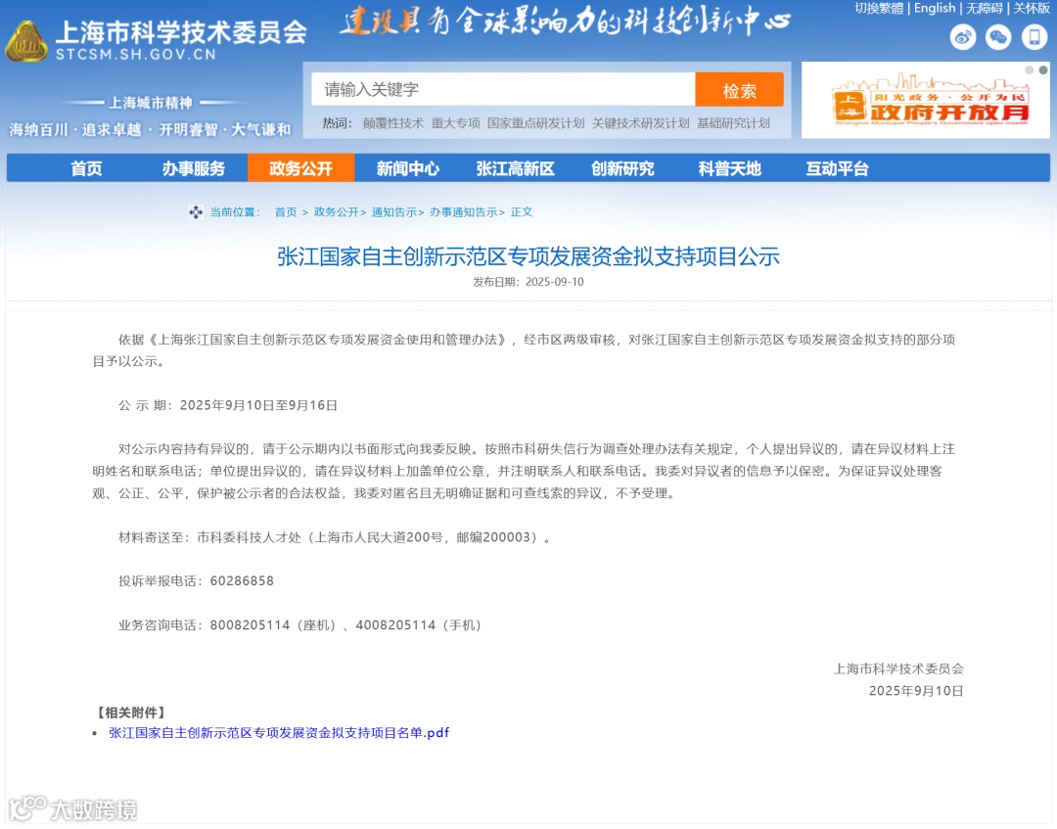Click the 正文 breadcrumb item

tap(521, 212)
